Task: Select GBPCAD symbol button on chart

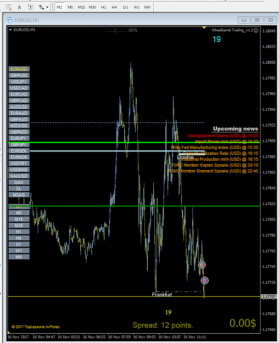Action: (x=19, y=100)
